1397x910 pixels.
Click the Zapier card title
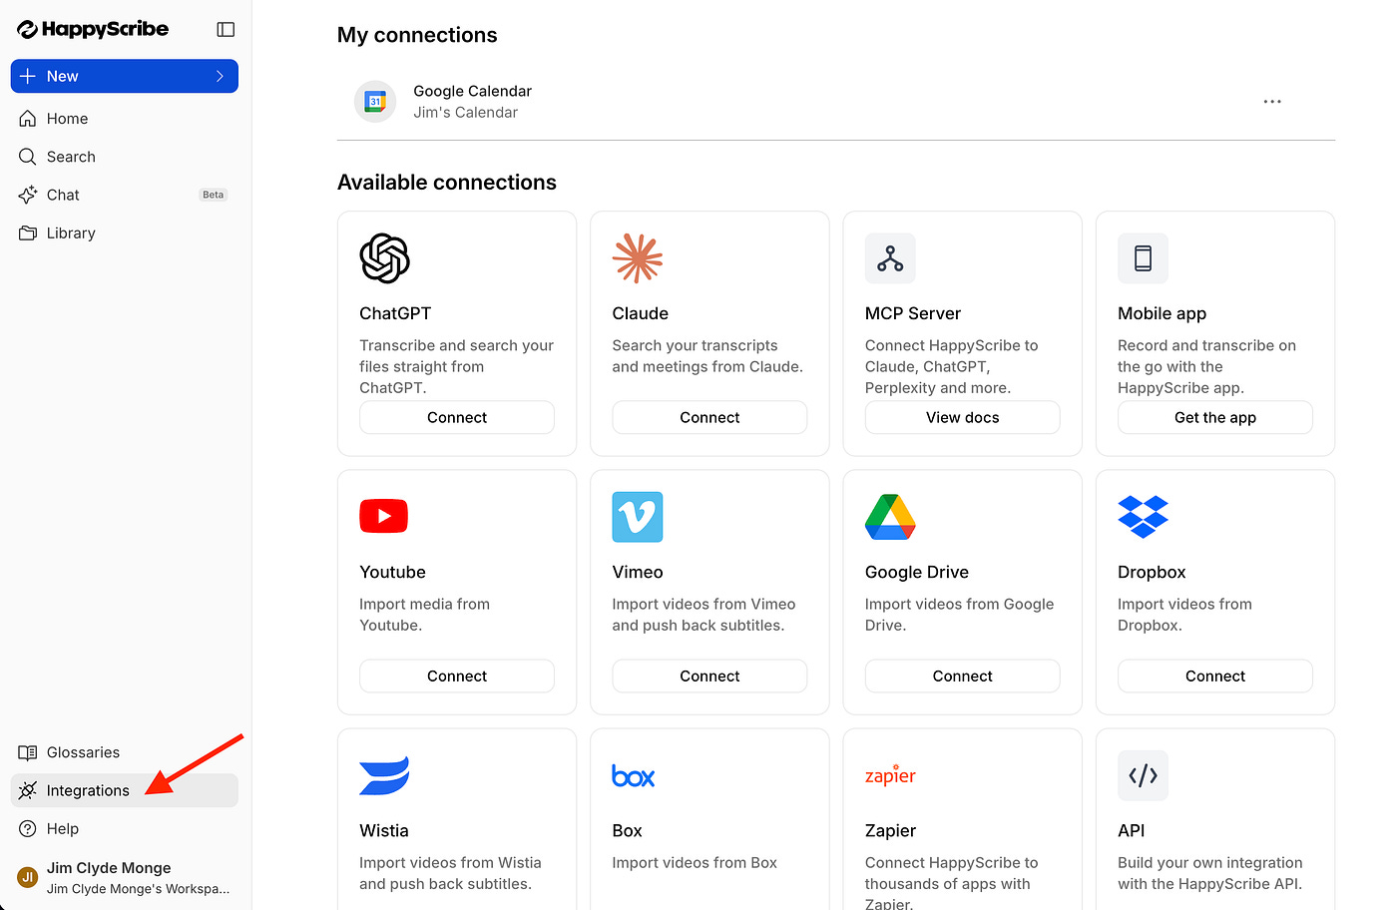pos(890,830)
